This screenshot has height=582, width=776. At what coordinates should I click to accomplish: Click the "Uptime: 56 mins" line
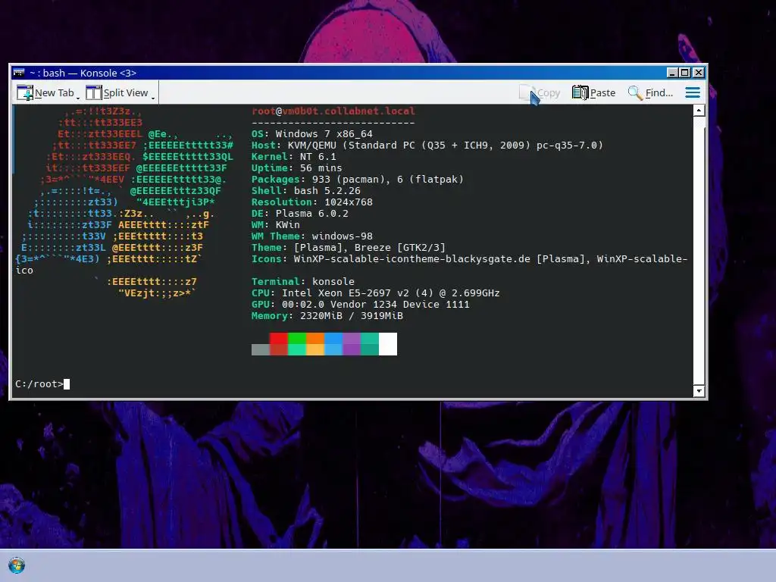296,167
